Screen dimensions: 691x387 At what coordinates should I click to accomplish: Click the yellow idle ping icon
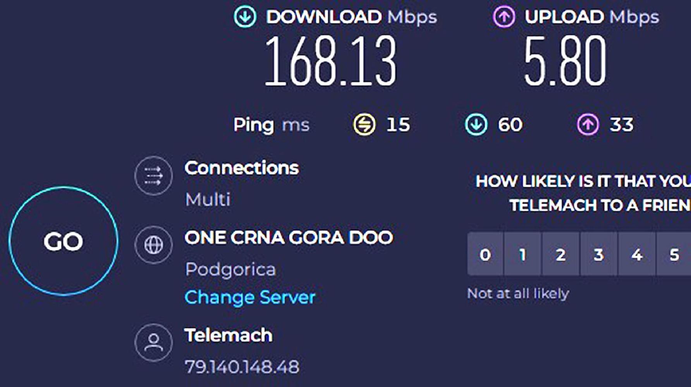364,125
